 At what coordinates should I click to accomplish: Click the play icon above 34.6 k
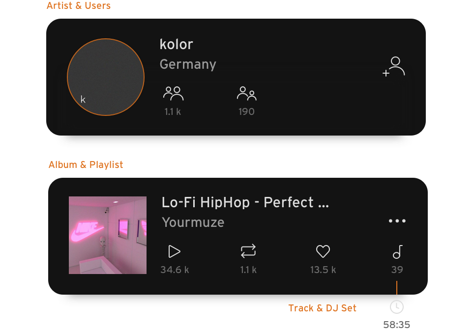click(174, 251)
